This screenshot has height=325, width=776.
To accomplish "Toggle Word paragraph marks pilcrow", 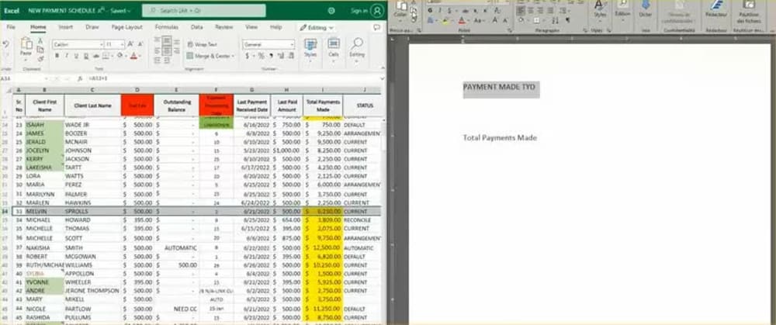I will click(568, 21).
